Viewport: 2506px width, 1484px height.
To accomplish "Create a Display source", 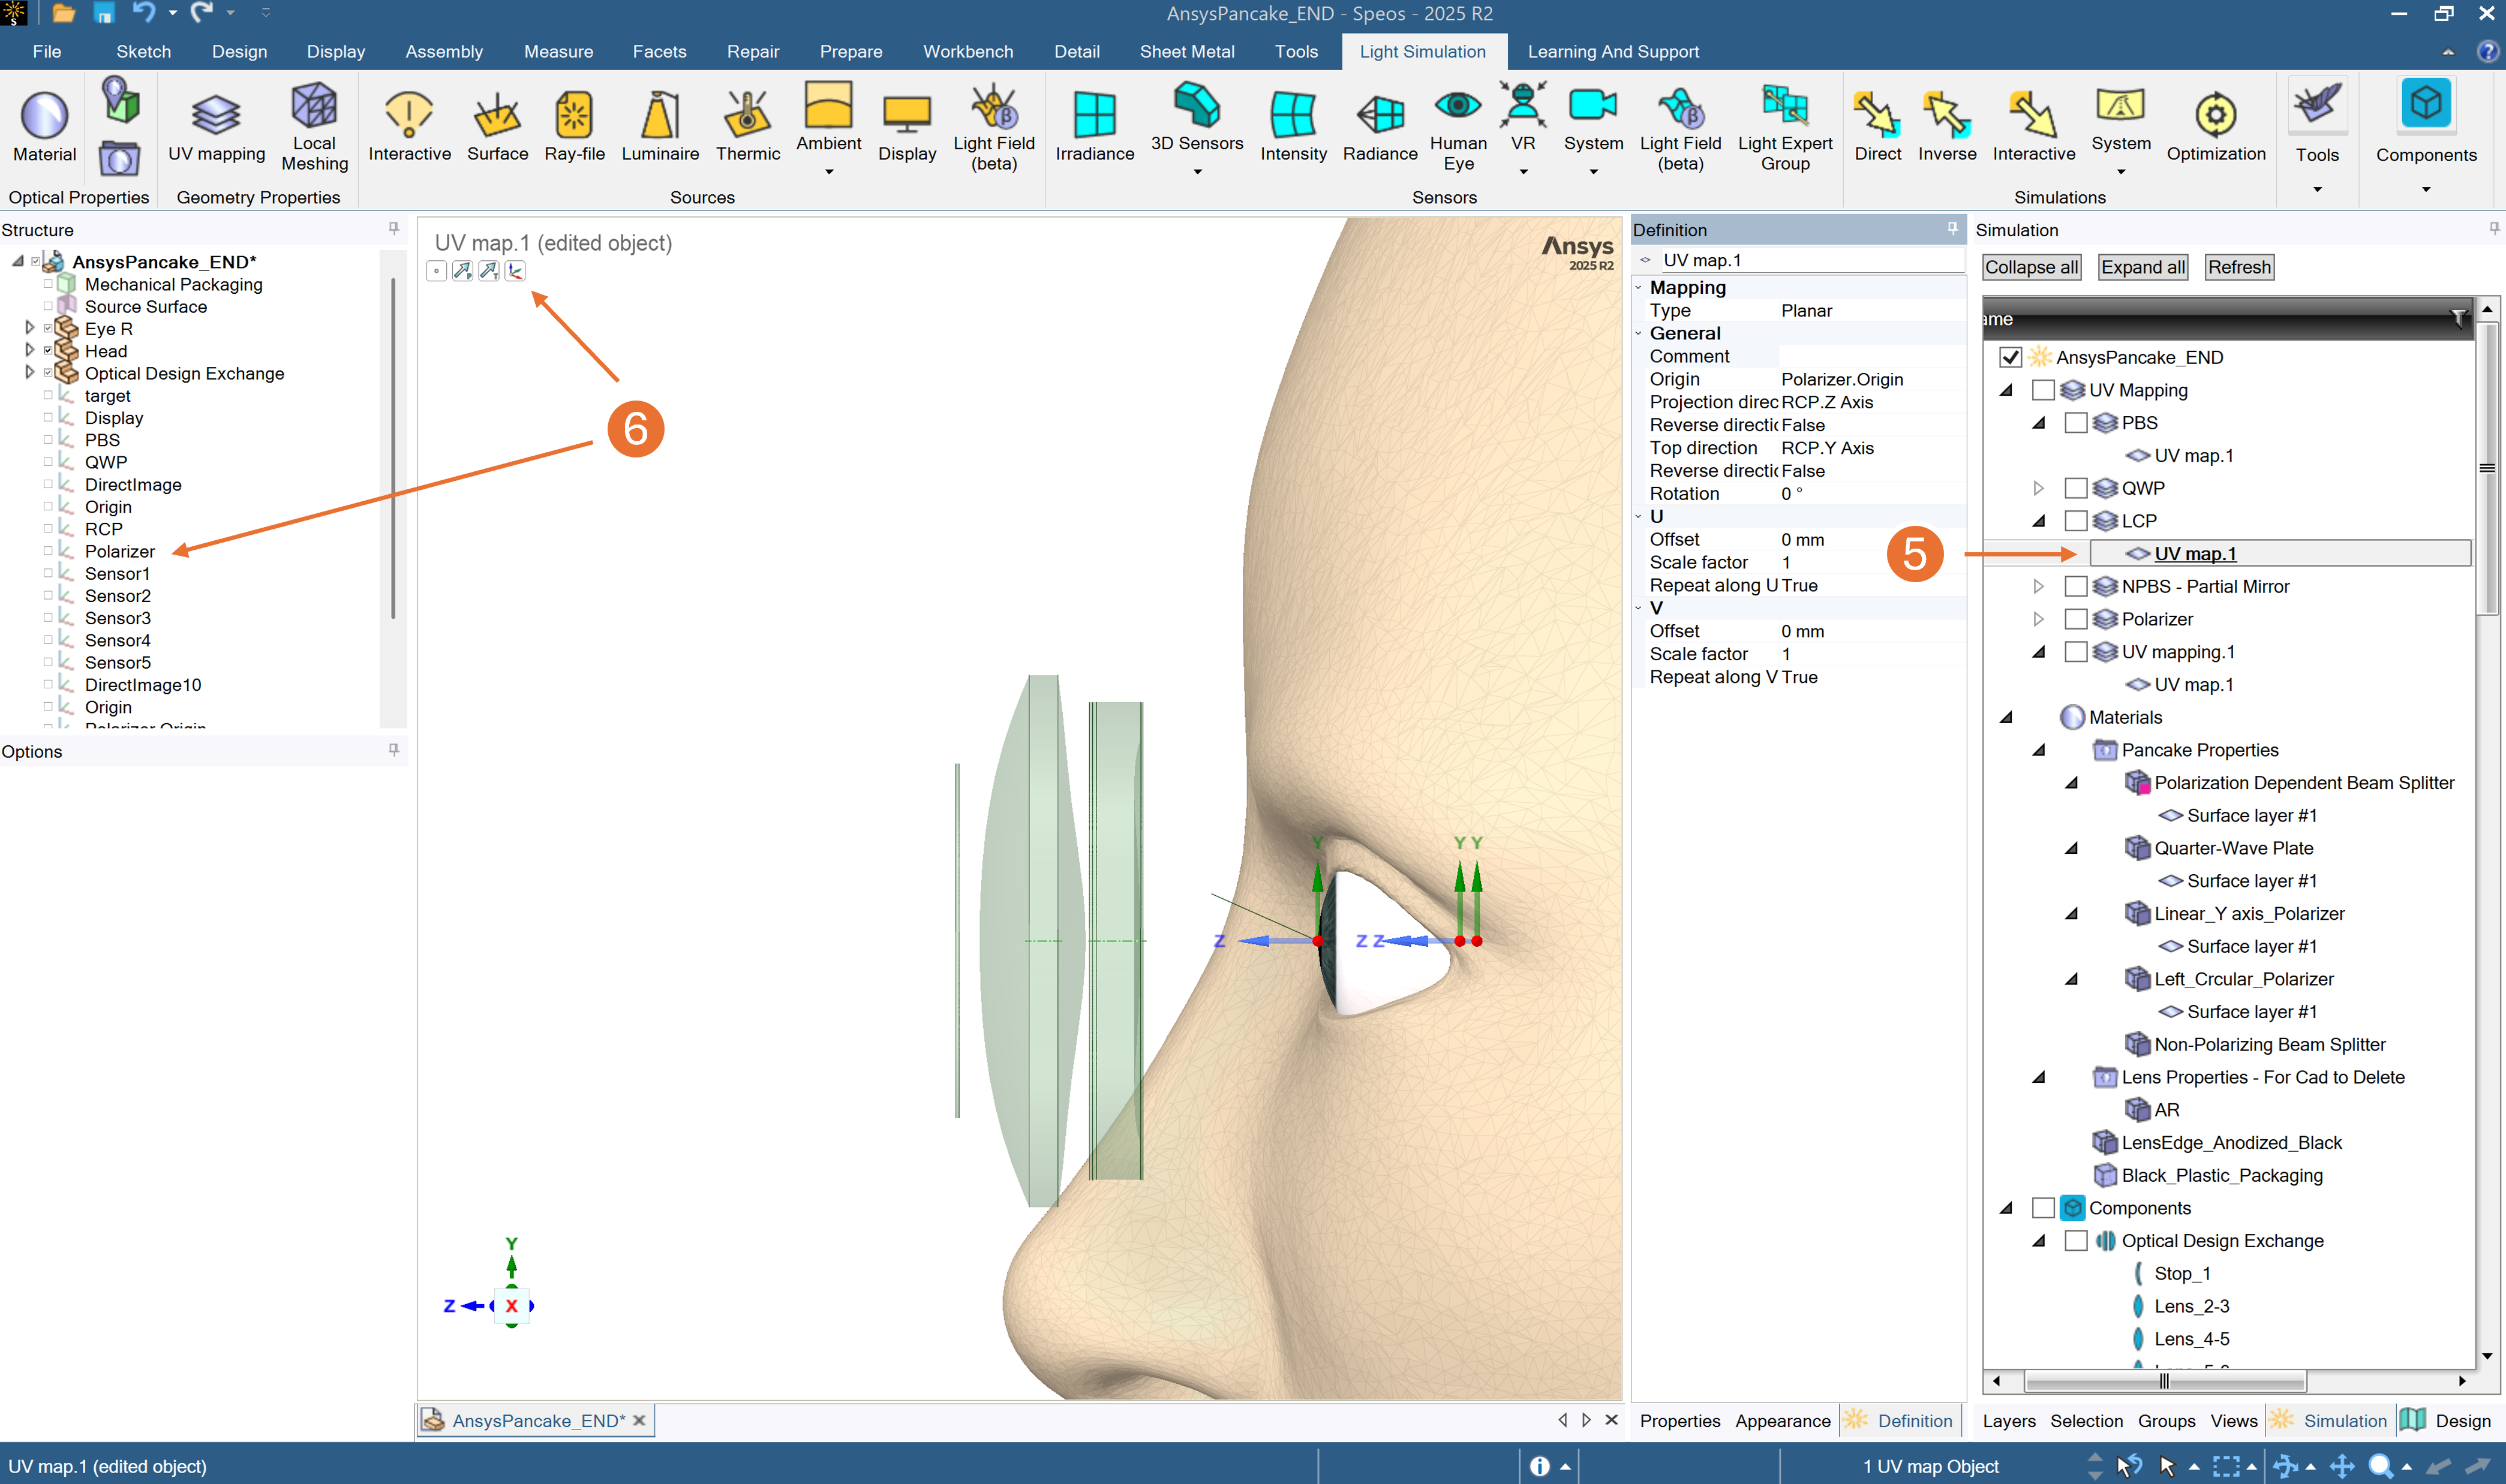I will (x=906, y=126).
